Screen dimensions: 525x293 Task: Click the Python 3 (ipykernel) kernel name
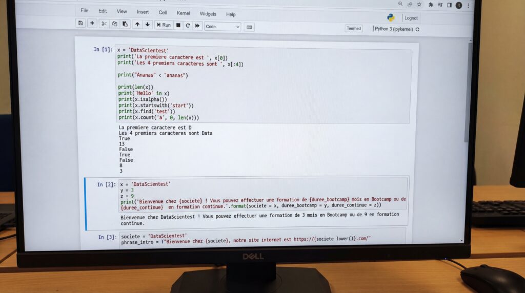coord(393,29)
